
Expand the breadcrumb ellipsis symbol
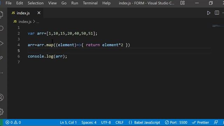pos(38,22)
